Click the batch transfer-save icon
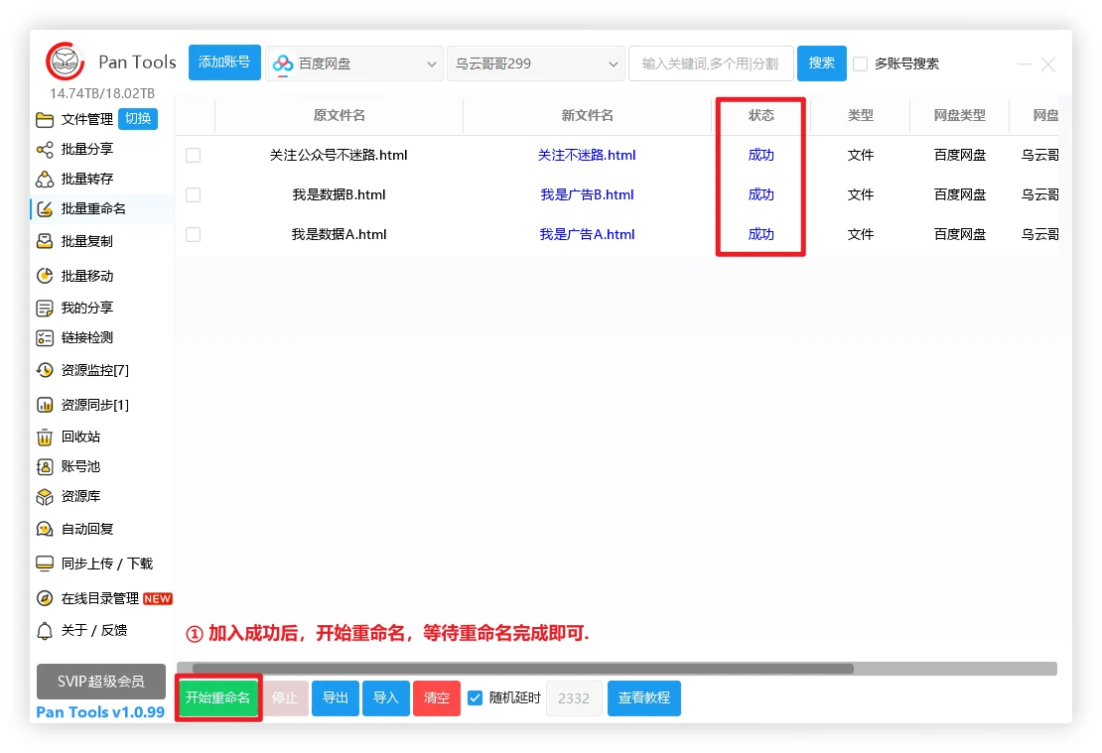Image resolution: width=1102 pixels, height=753 pixels. click(45, 180)
